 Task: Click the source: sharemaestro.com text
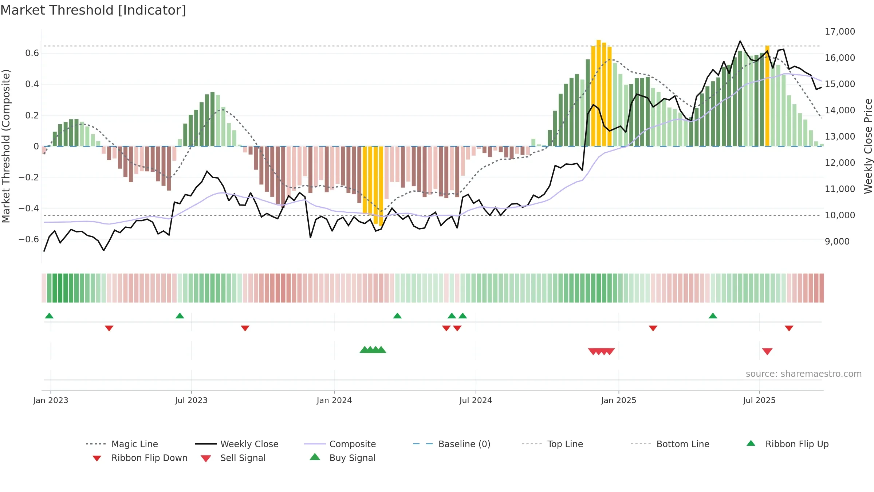pos(804,374)
